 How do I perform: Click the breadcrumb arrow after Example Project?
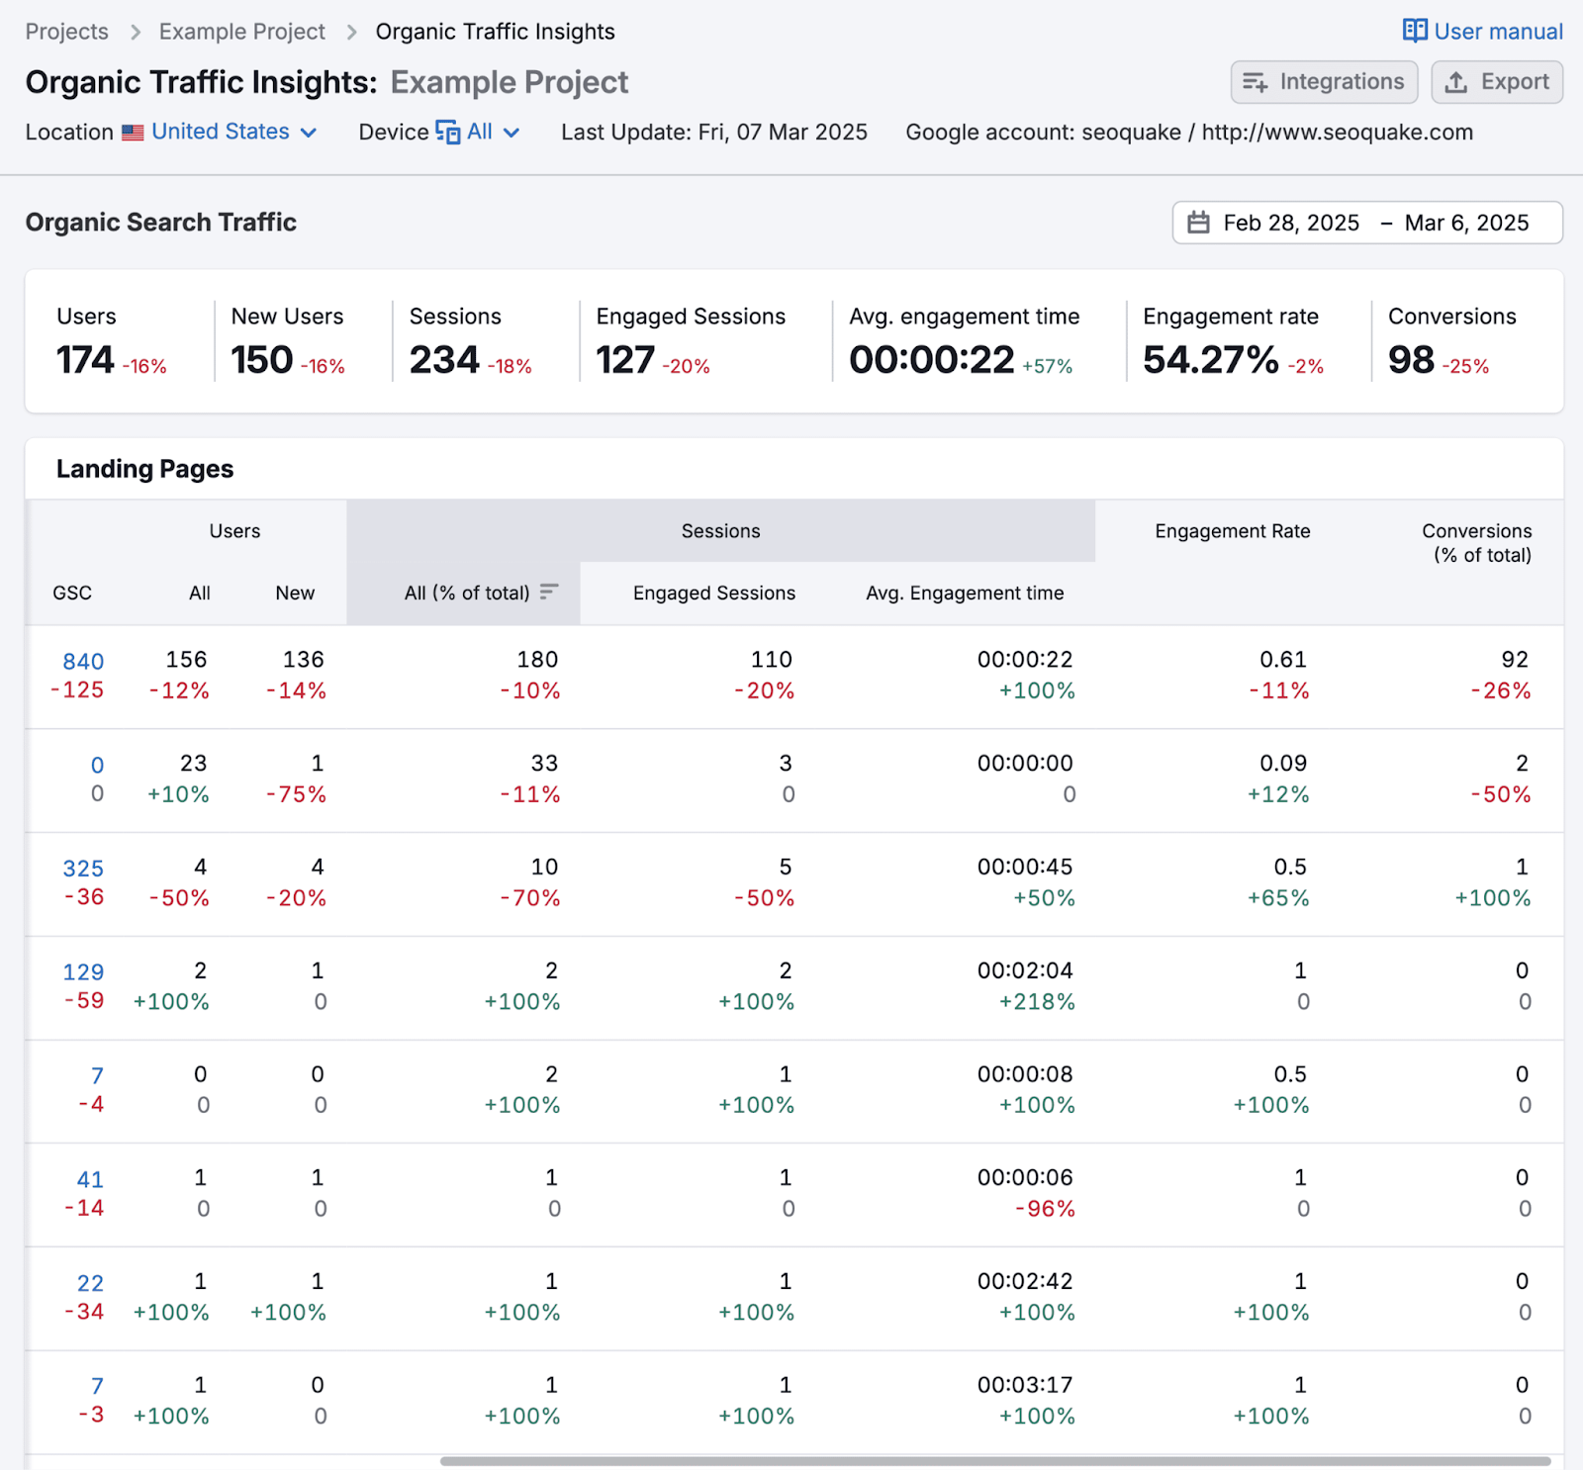point(351,32)
